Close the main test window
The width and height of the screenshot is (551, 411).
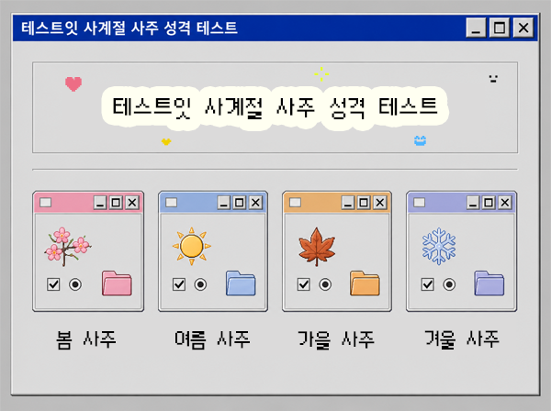[x=523, y=28]
